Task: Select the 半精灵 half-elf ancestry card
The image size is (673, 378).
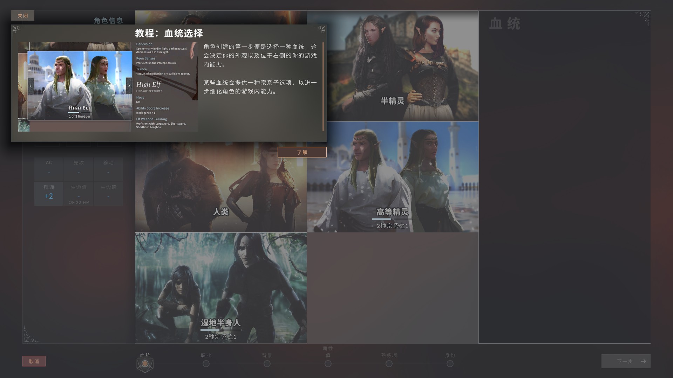Action: click(x=393, y=66)
